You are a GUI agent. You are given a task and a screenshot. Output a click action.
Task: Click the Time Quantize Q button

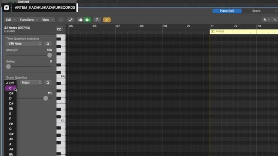tap(48, 44)
